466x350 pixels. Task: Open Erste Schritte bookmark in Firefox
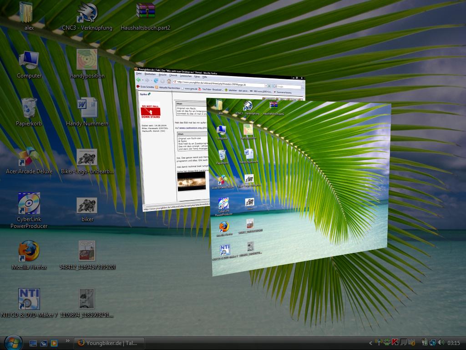click(145, 87)
